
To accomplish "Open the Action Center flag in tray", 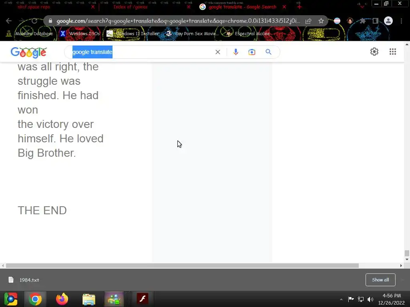I will (x=351, y=299).
